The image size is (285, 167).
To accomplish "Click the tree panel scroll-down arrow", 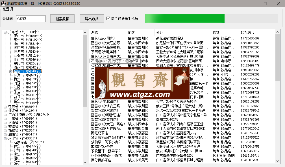I will [x=85, y=163].
